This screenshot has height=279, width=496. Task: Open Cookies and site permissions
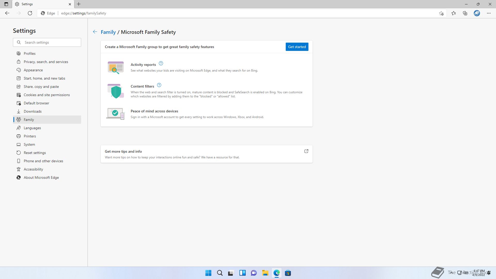click(x=47, y=95)
